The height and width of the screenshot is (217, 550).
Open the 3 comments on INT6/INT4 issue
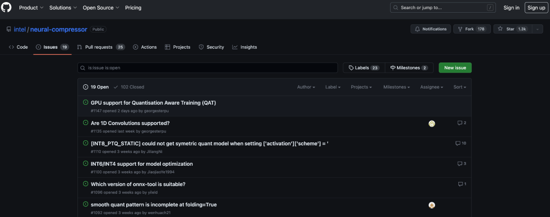(461, 164)
